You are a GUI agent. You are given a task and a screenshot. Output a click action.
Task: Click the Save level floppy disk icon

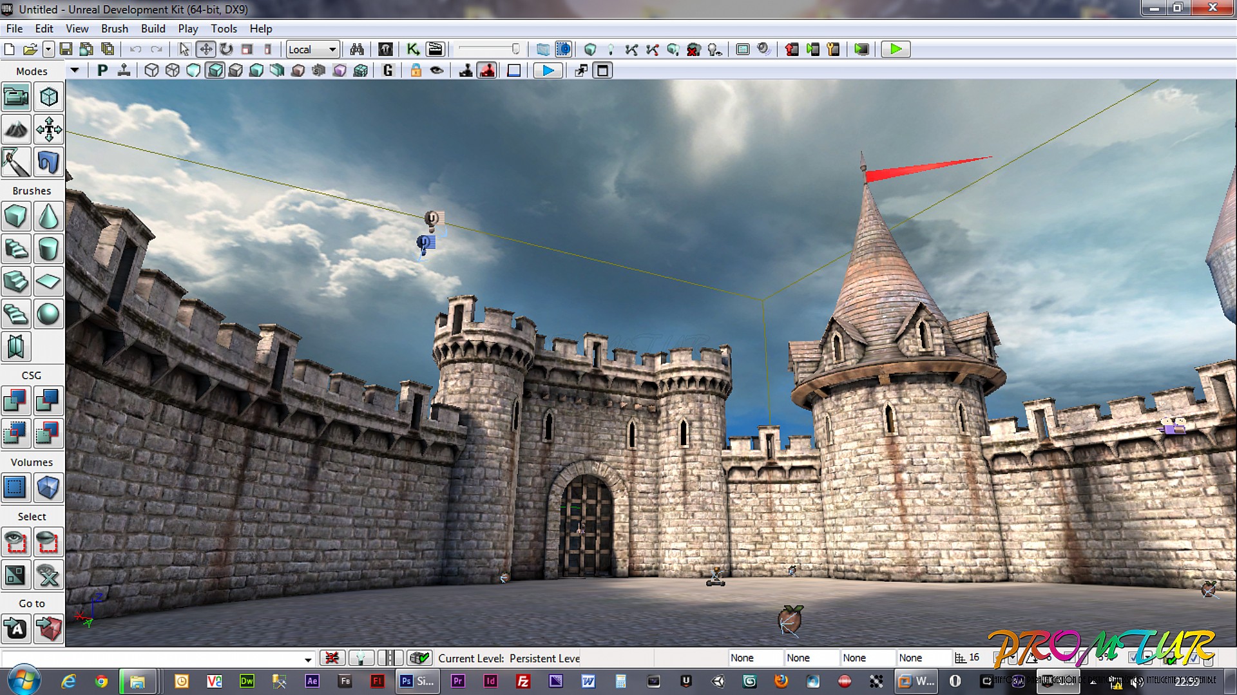[x=66, y=50]
